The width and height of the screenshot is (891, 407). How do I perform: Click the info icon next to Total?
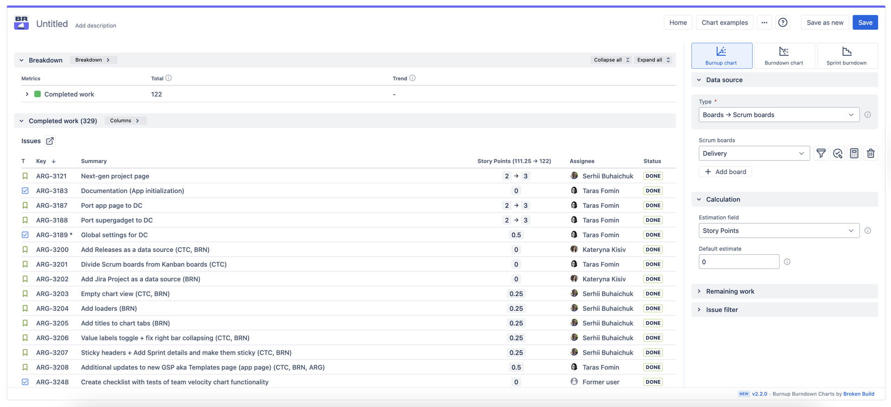pos(169,78)
